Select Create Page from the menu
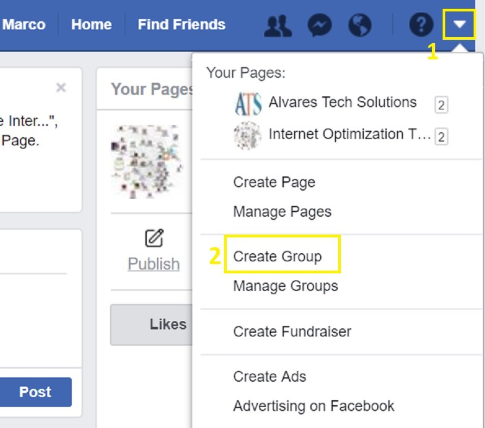Image resolution: width=485 pixels, height=428 pixels. (274, 182)
